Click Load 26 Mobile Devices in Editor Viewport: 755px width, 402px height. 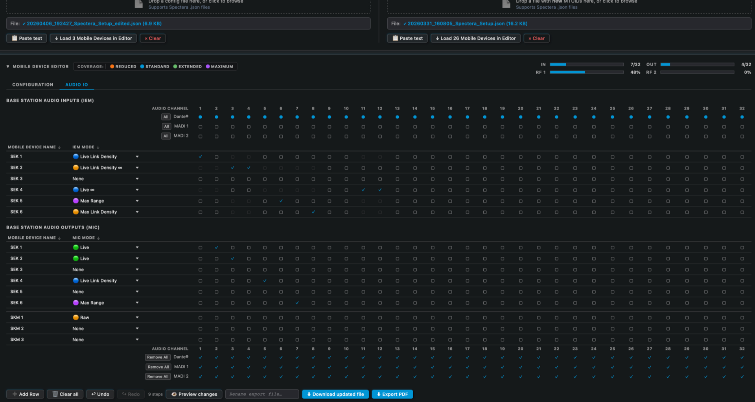pyautogui.click(x=475, y=38)
